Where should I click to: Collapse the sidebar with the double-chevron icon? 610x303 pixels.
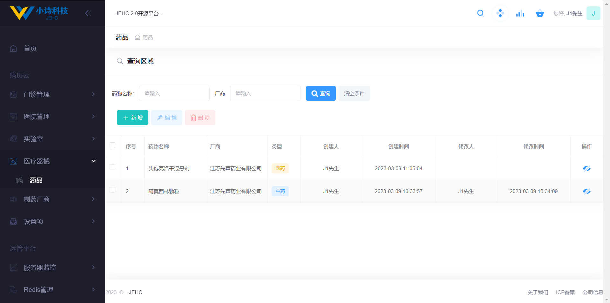[x=88, y=13]
